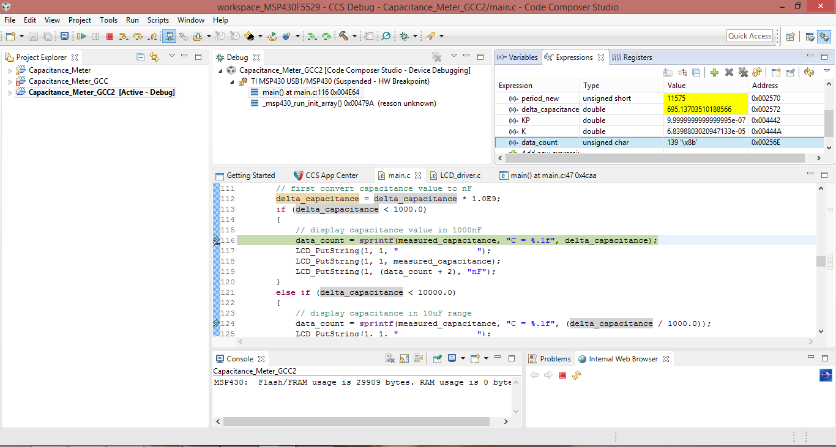Toggle the CCS Debug perspective button
Screen dimensions: 836x447
(824, 36)
